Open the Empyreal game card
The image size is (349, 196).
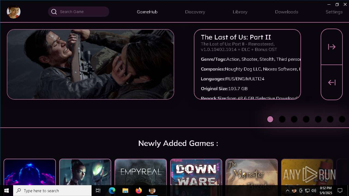(x=141, y=172)
